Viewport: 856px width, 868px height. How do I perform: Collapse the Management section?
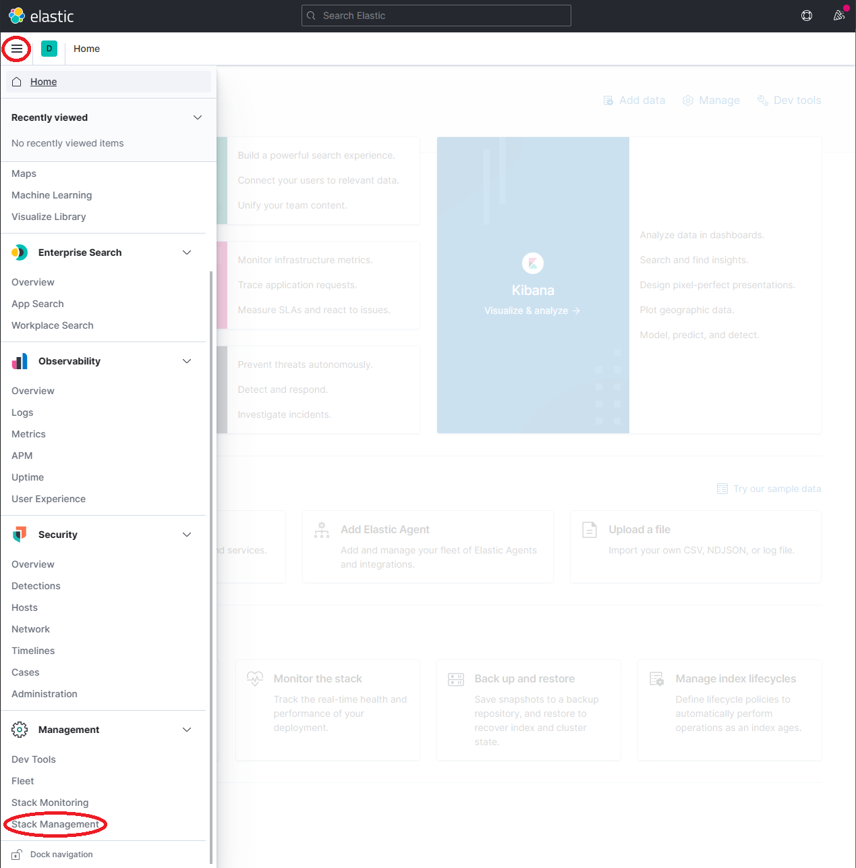click(x=186, y=730)
